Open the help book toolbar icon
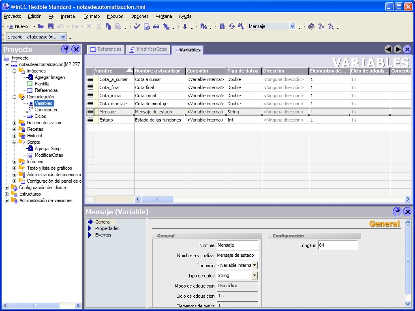The image size is (415, 311). click(x=311, y=26)
